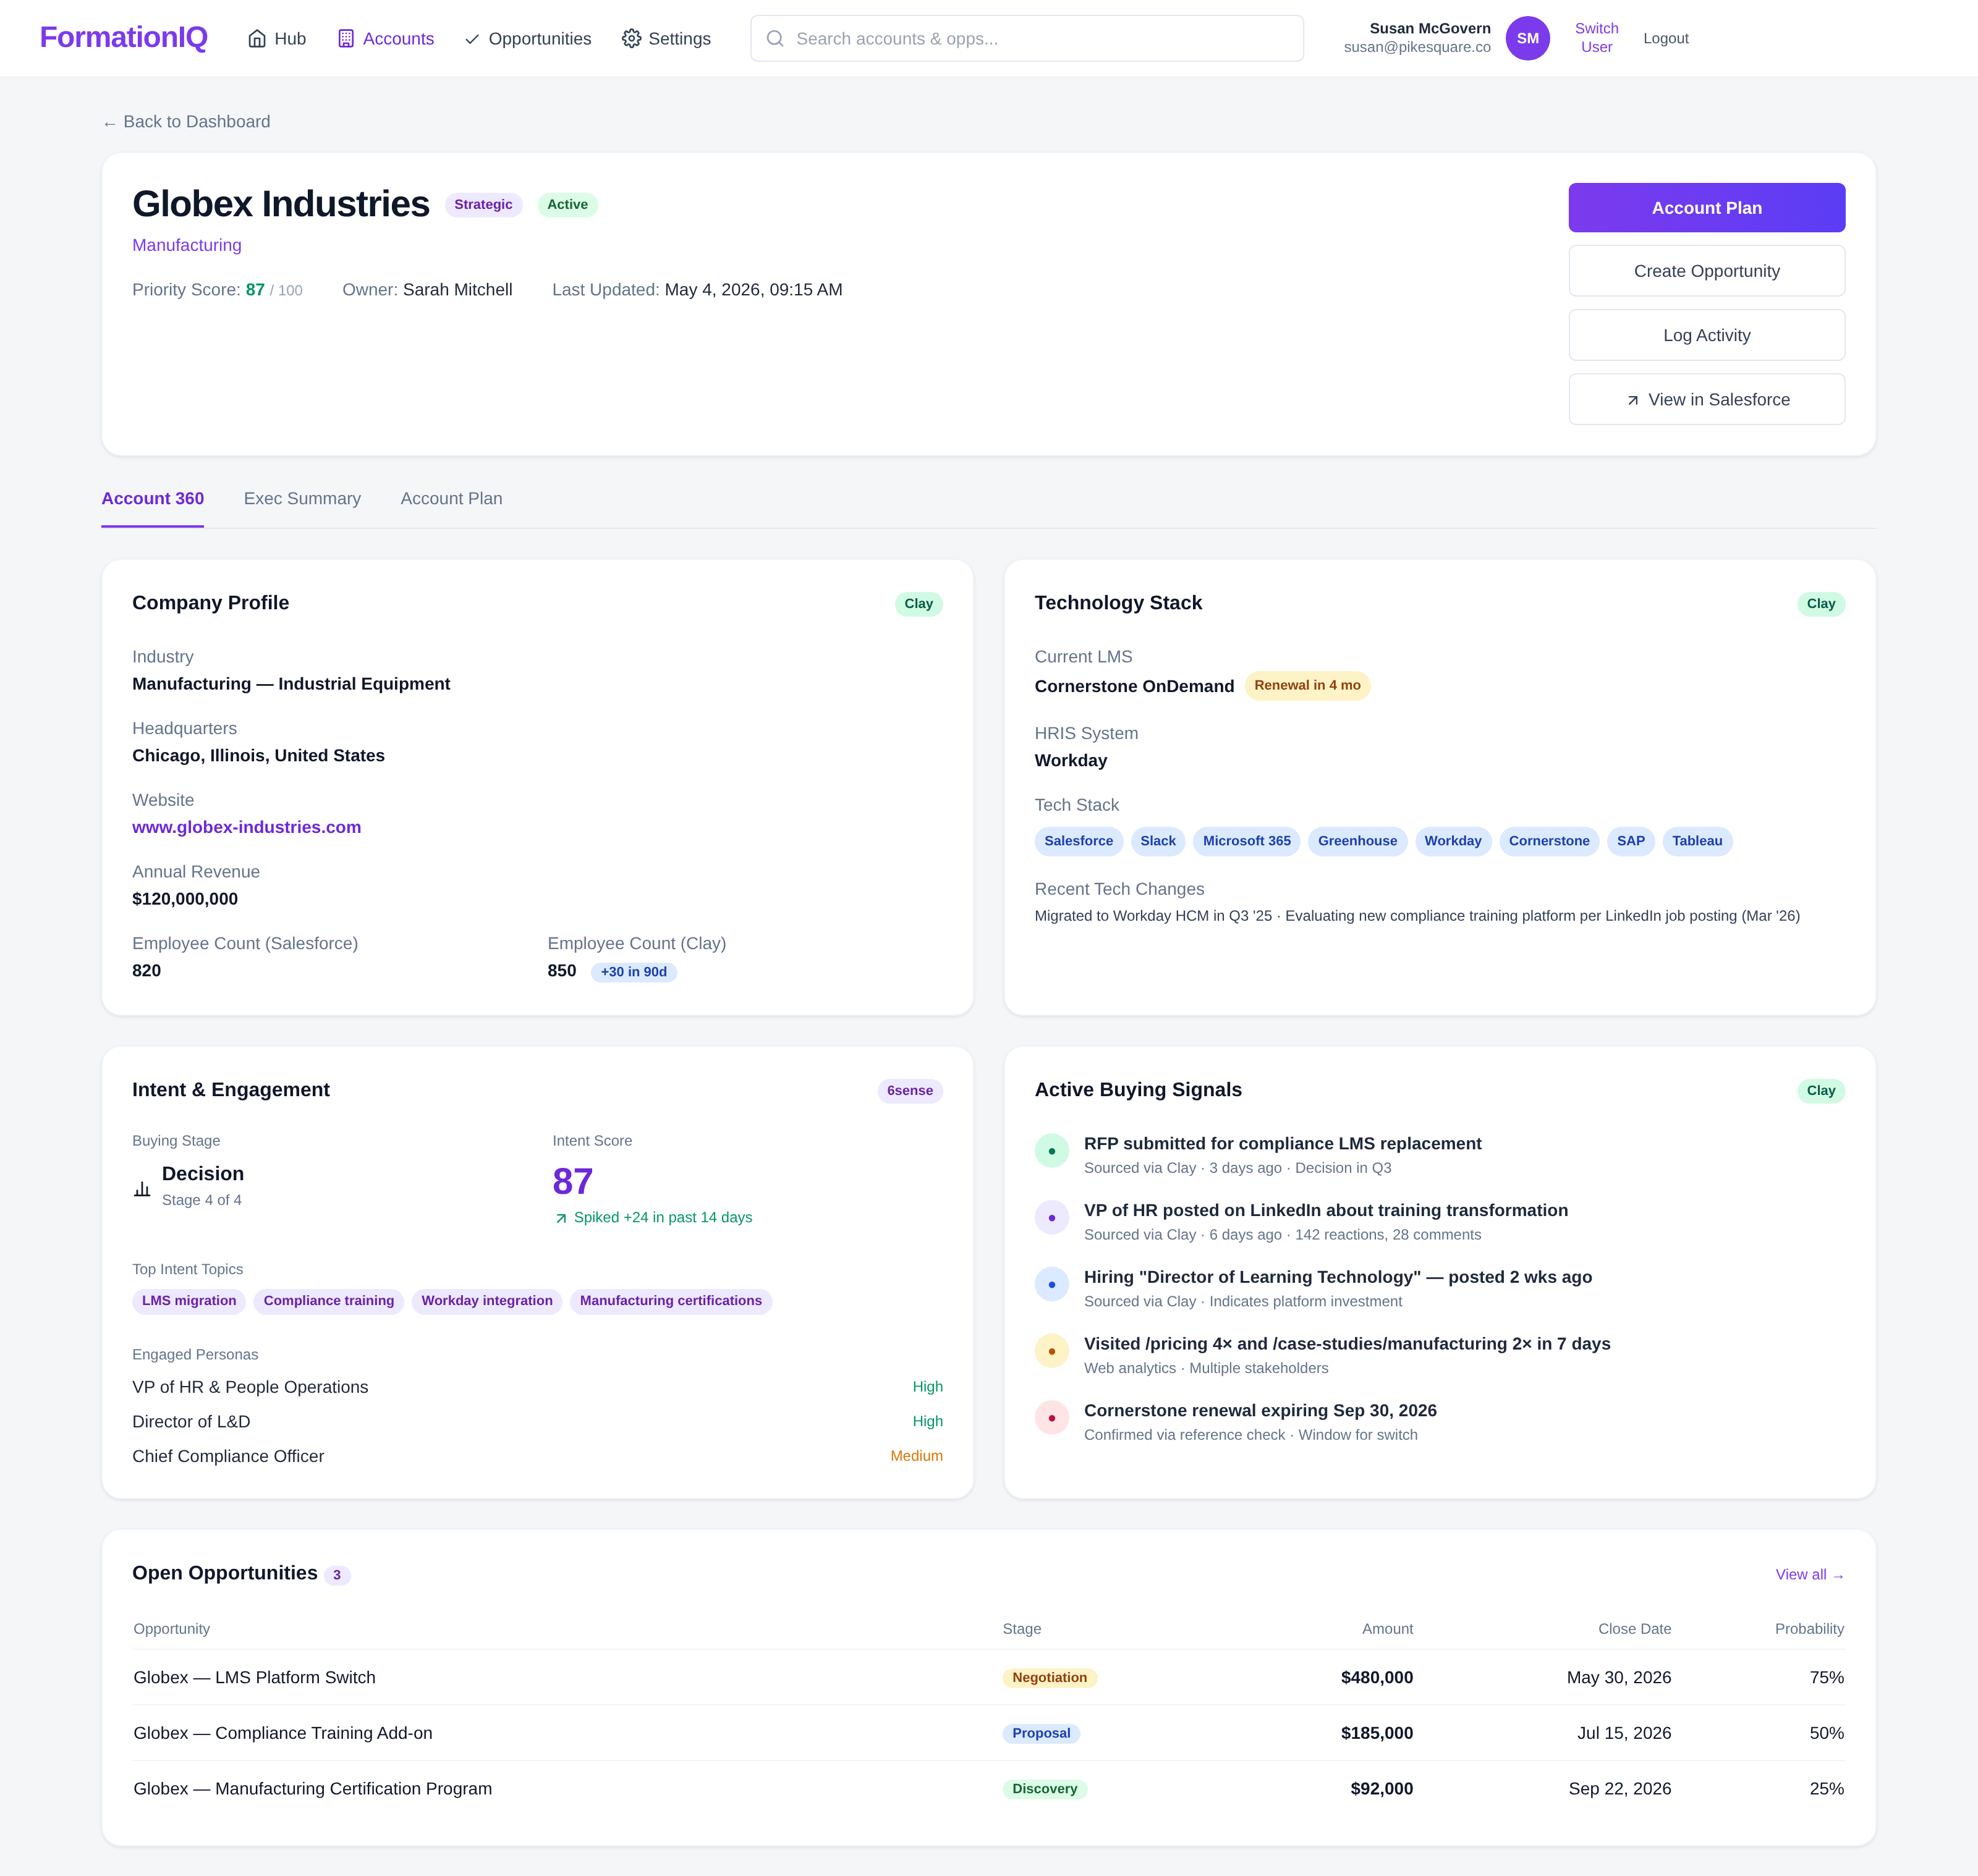The image size is (1978, 1876).
Task: Click Logout link
Action: tap(1665, 38)
